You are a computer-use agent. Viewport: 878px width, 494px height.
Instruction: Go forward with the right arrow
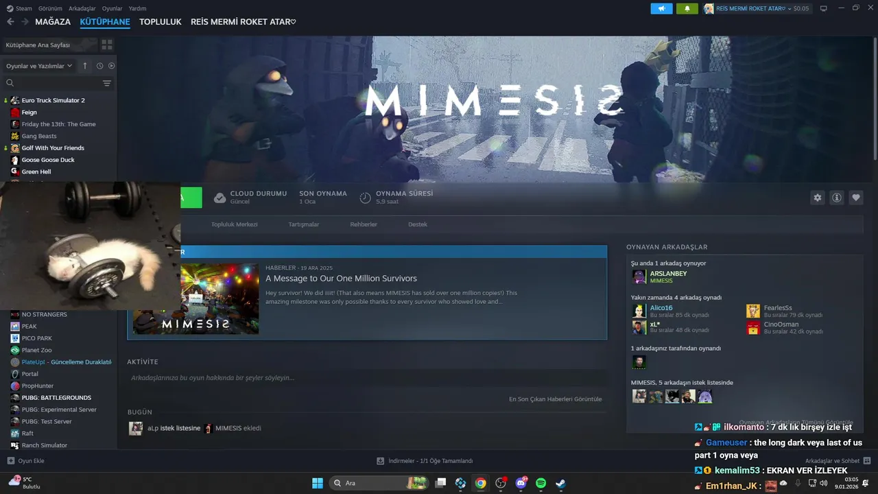(25, 22)
